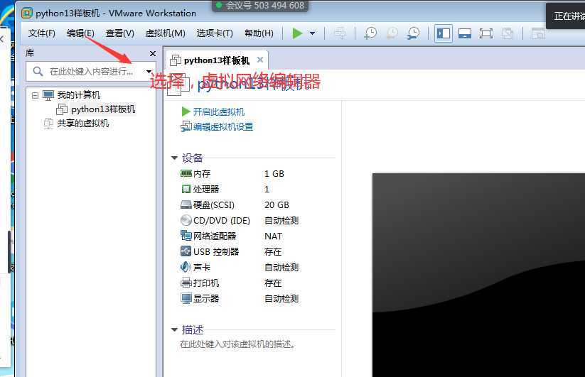Click the processor chip icon
Viewport: 585px width, 377px height.
point(186,189)
